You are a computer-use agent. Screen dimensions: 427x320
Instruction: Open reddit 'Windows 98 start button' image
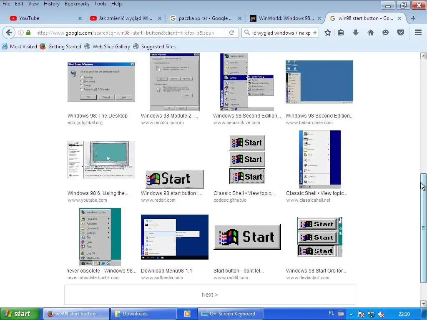click(x=175, y=179)
